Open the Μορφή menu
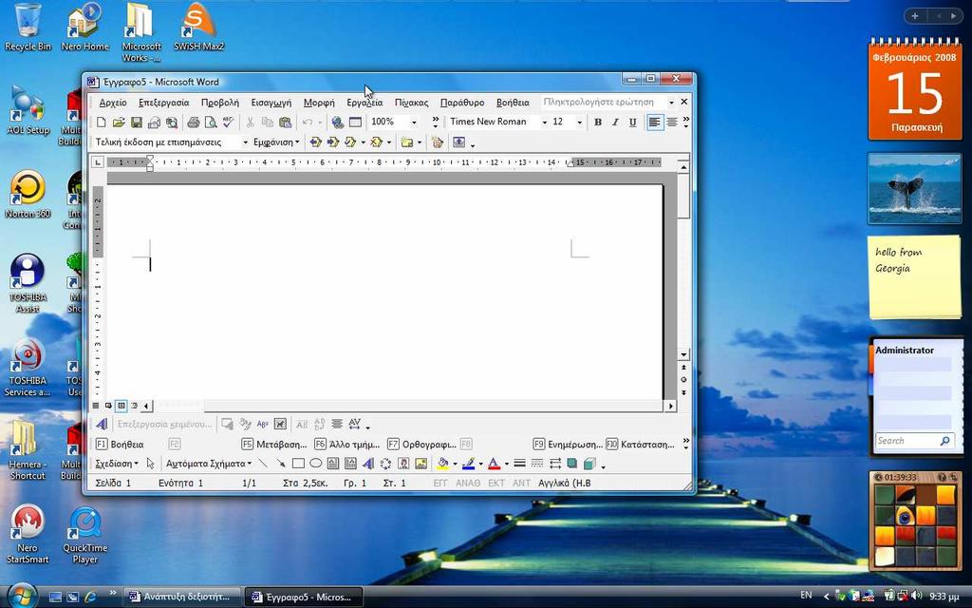This screenshot has height=608, width=972. (319, 103)
